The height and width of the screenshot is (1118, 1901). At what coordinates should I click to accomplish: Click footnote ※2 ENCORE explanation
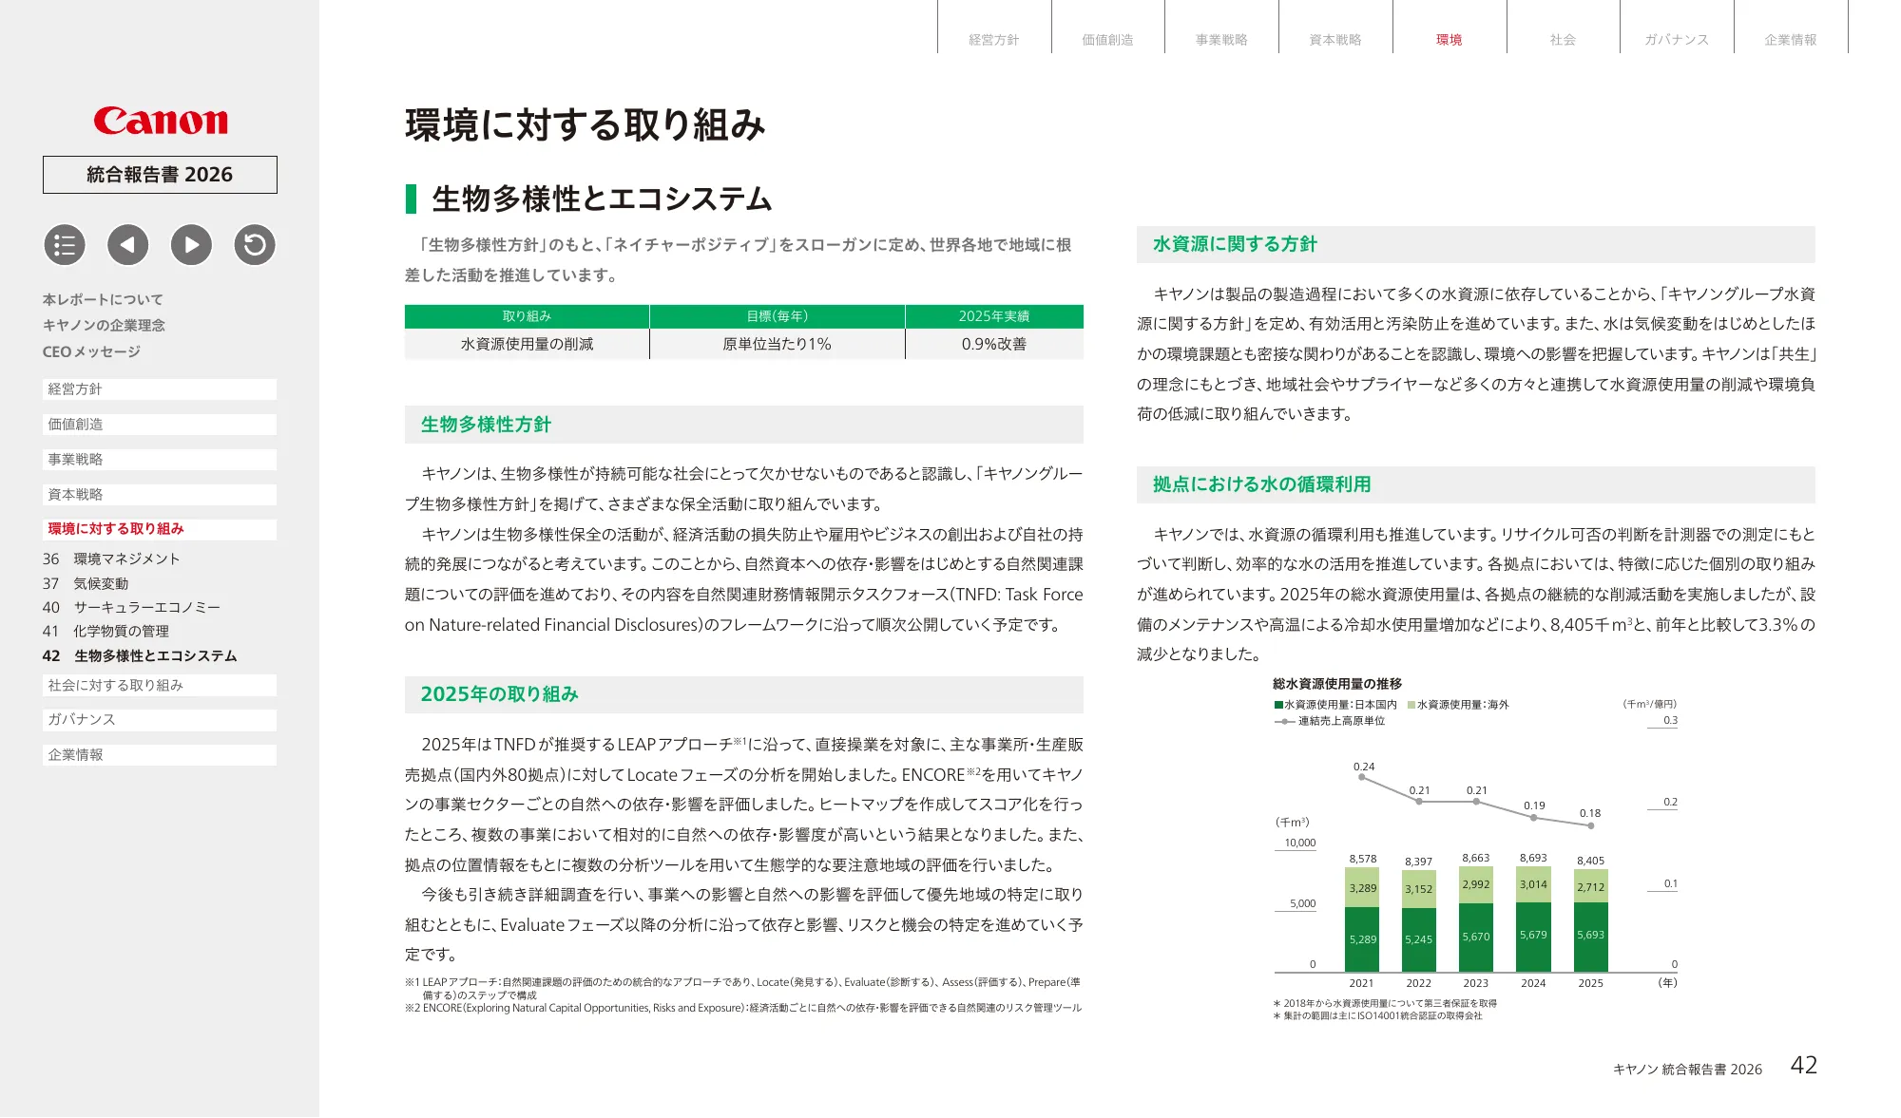[x=743, y=1008]
